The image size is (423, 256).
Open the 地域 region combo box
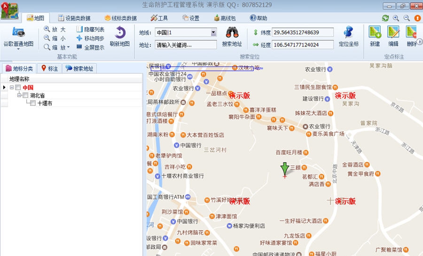tap(186, 32)
